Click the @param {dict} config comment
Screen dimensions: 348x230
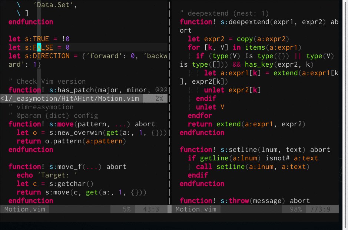point(53,116)
